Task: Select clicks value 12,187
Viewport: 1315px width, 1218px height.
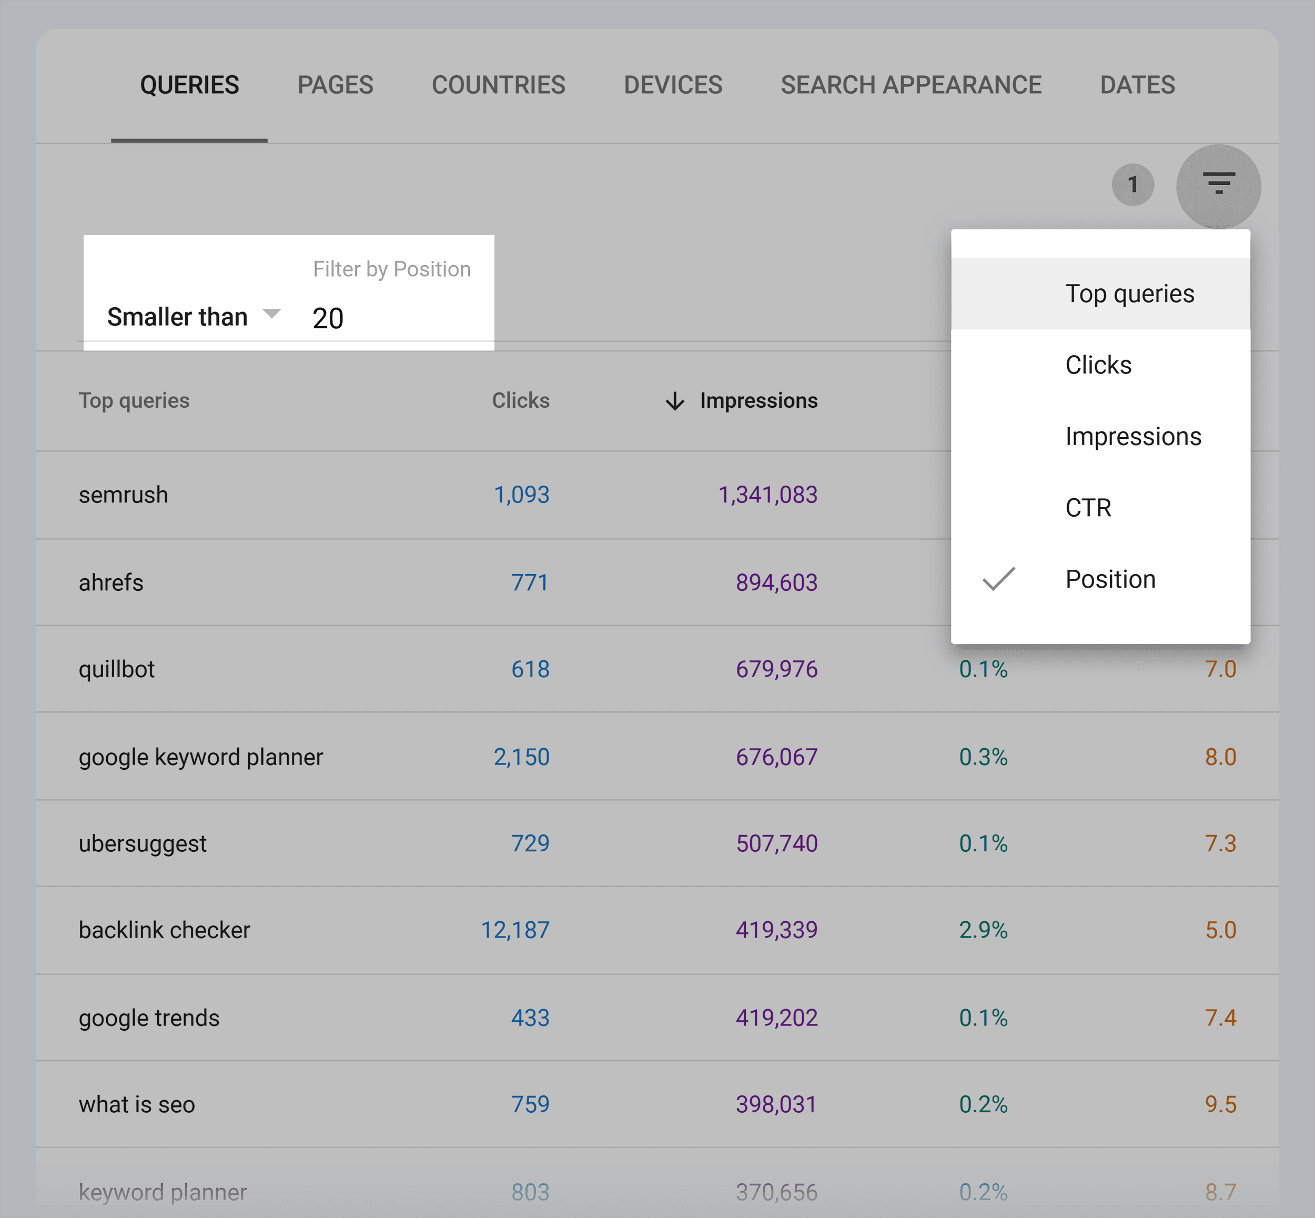Action: (515, 930)
